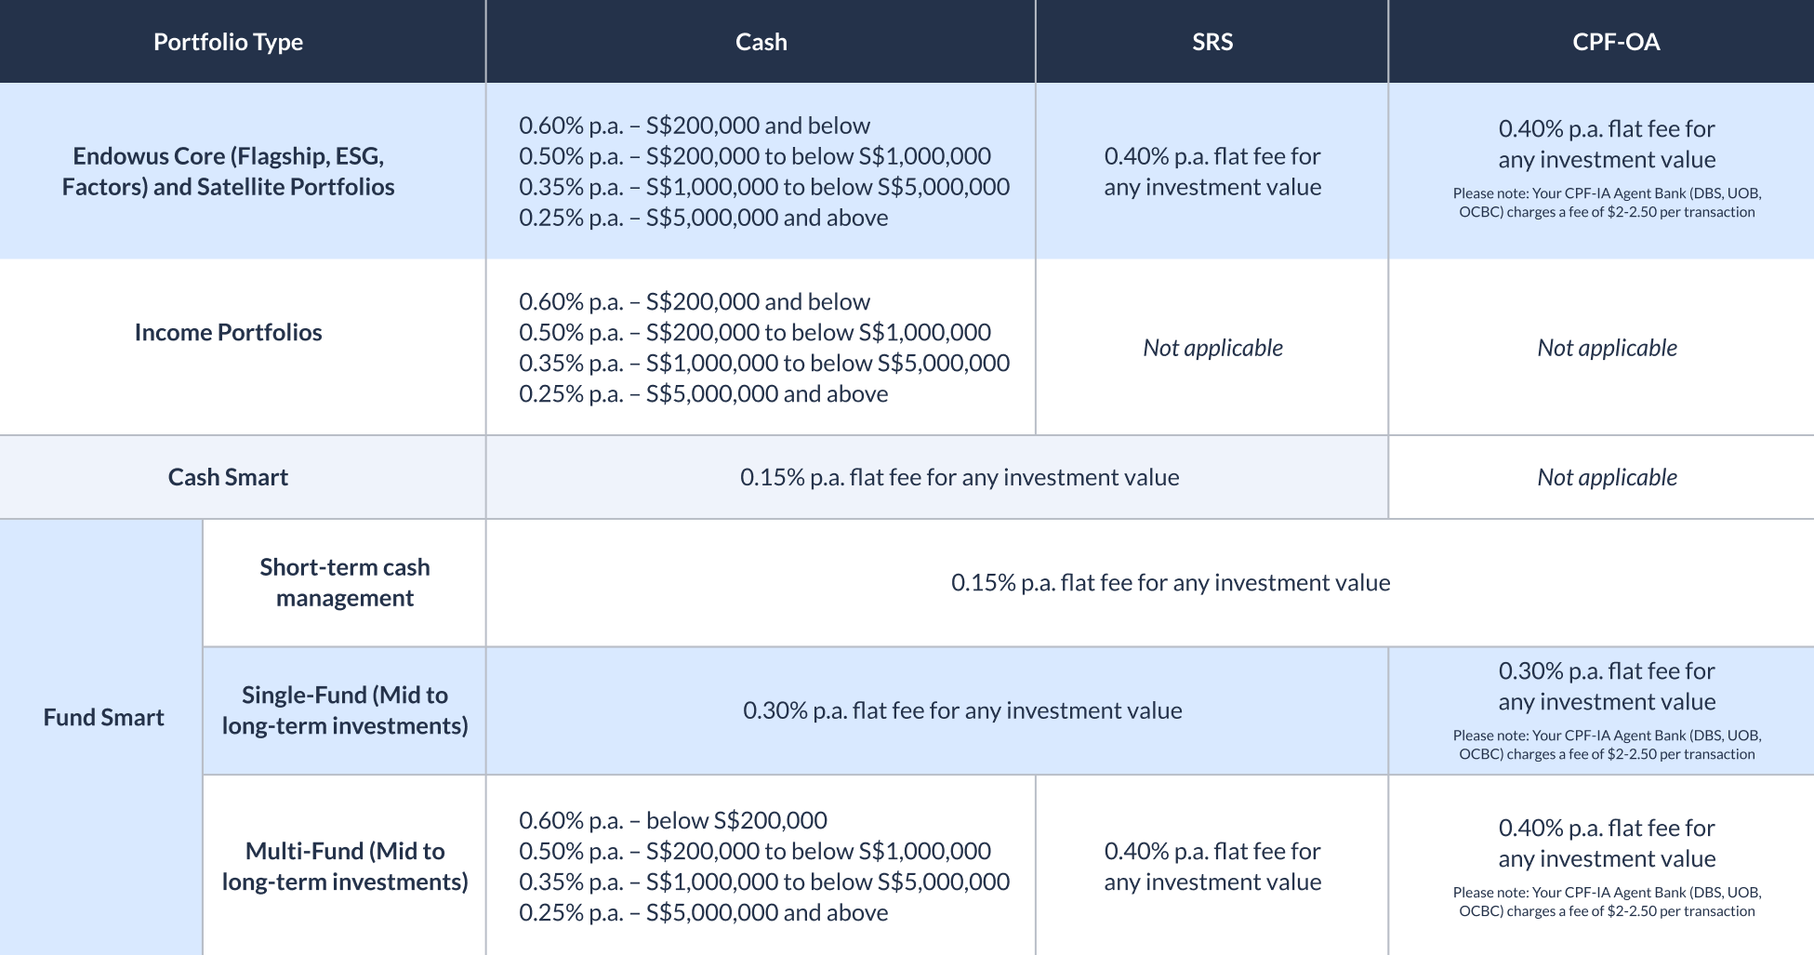Click Short-term cash management's 0.15% flat fee text

[1170, 582]
